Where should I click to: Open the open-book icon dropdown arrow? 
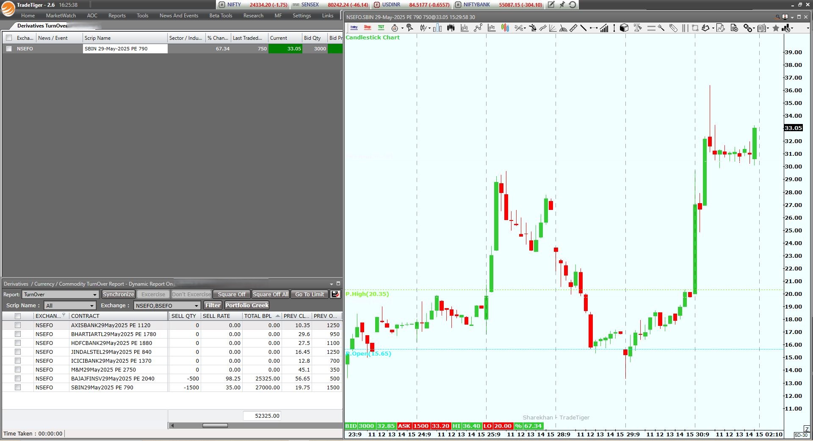(768, 28)
